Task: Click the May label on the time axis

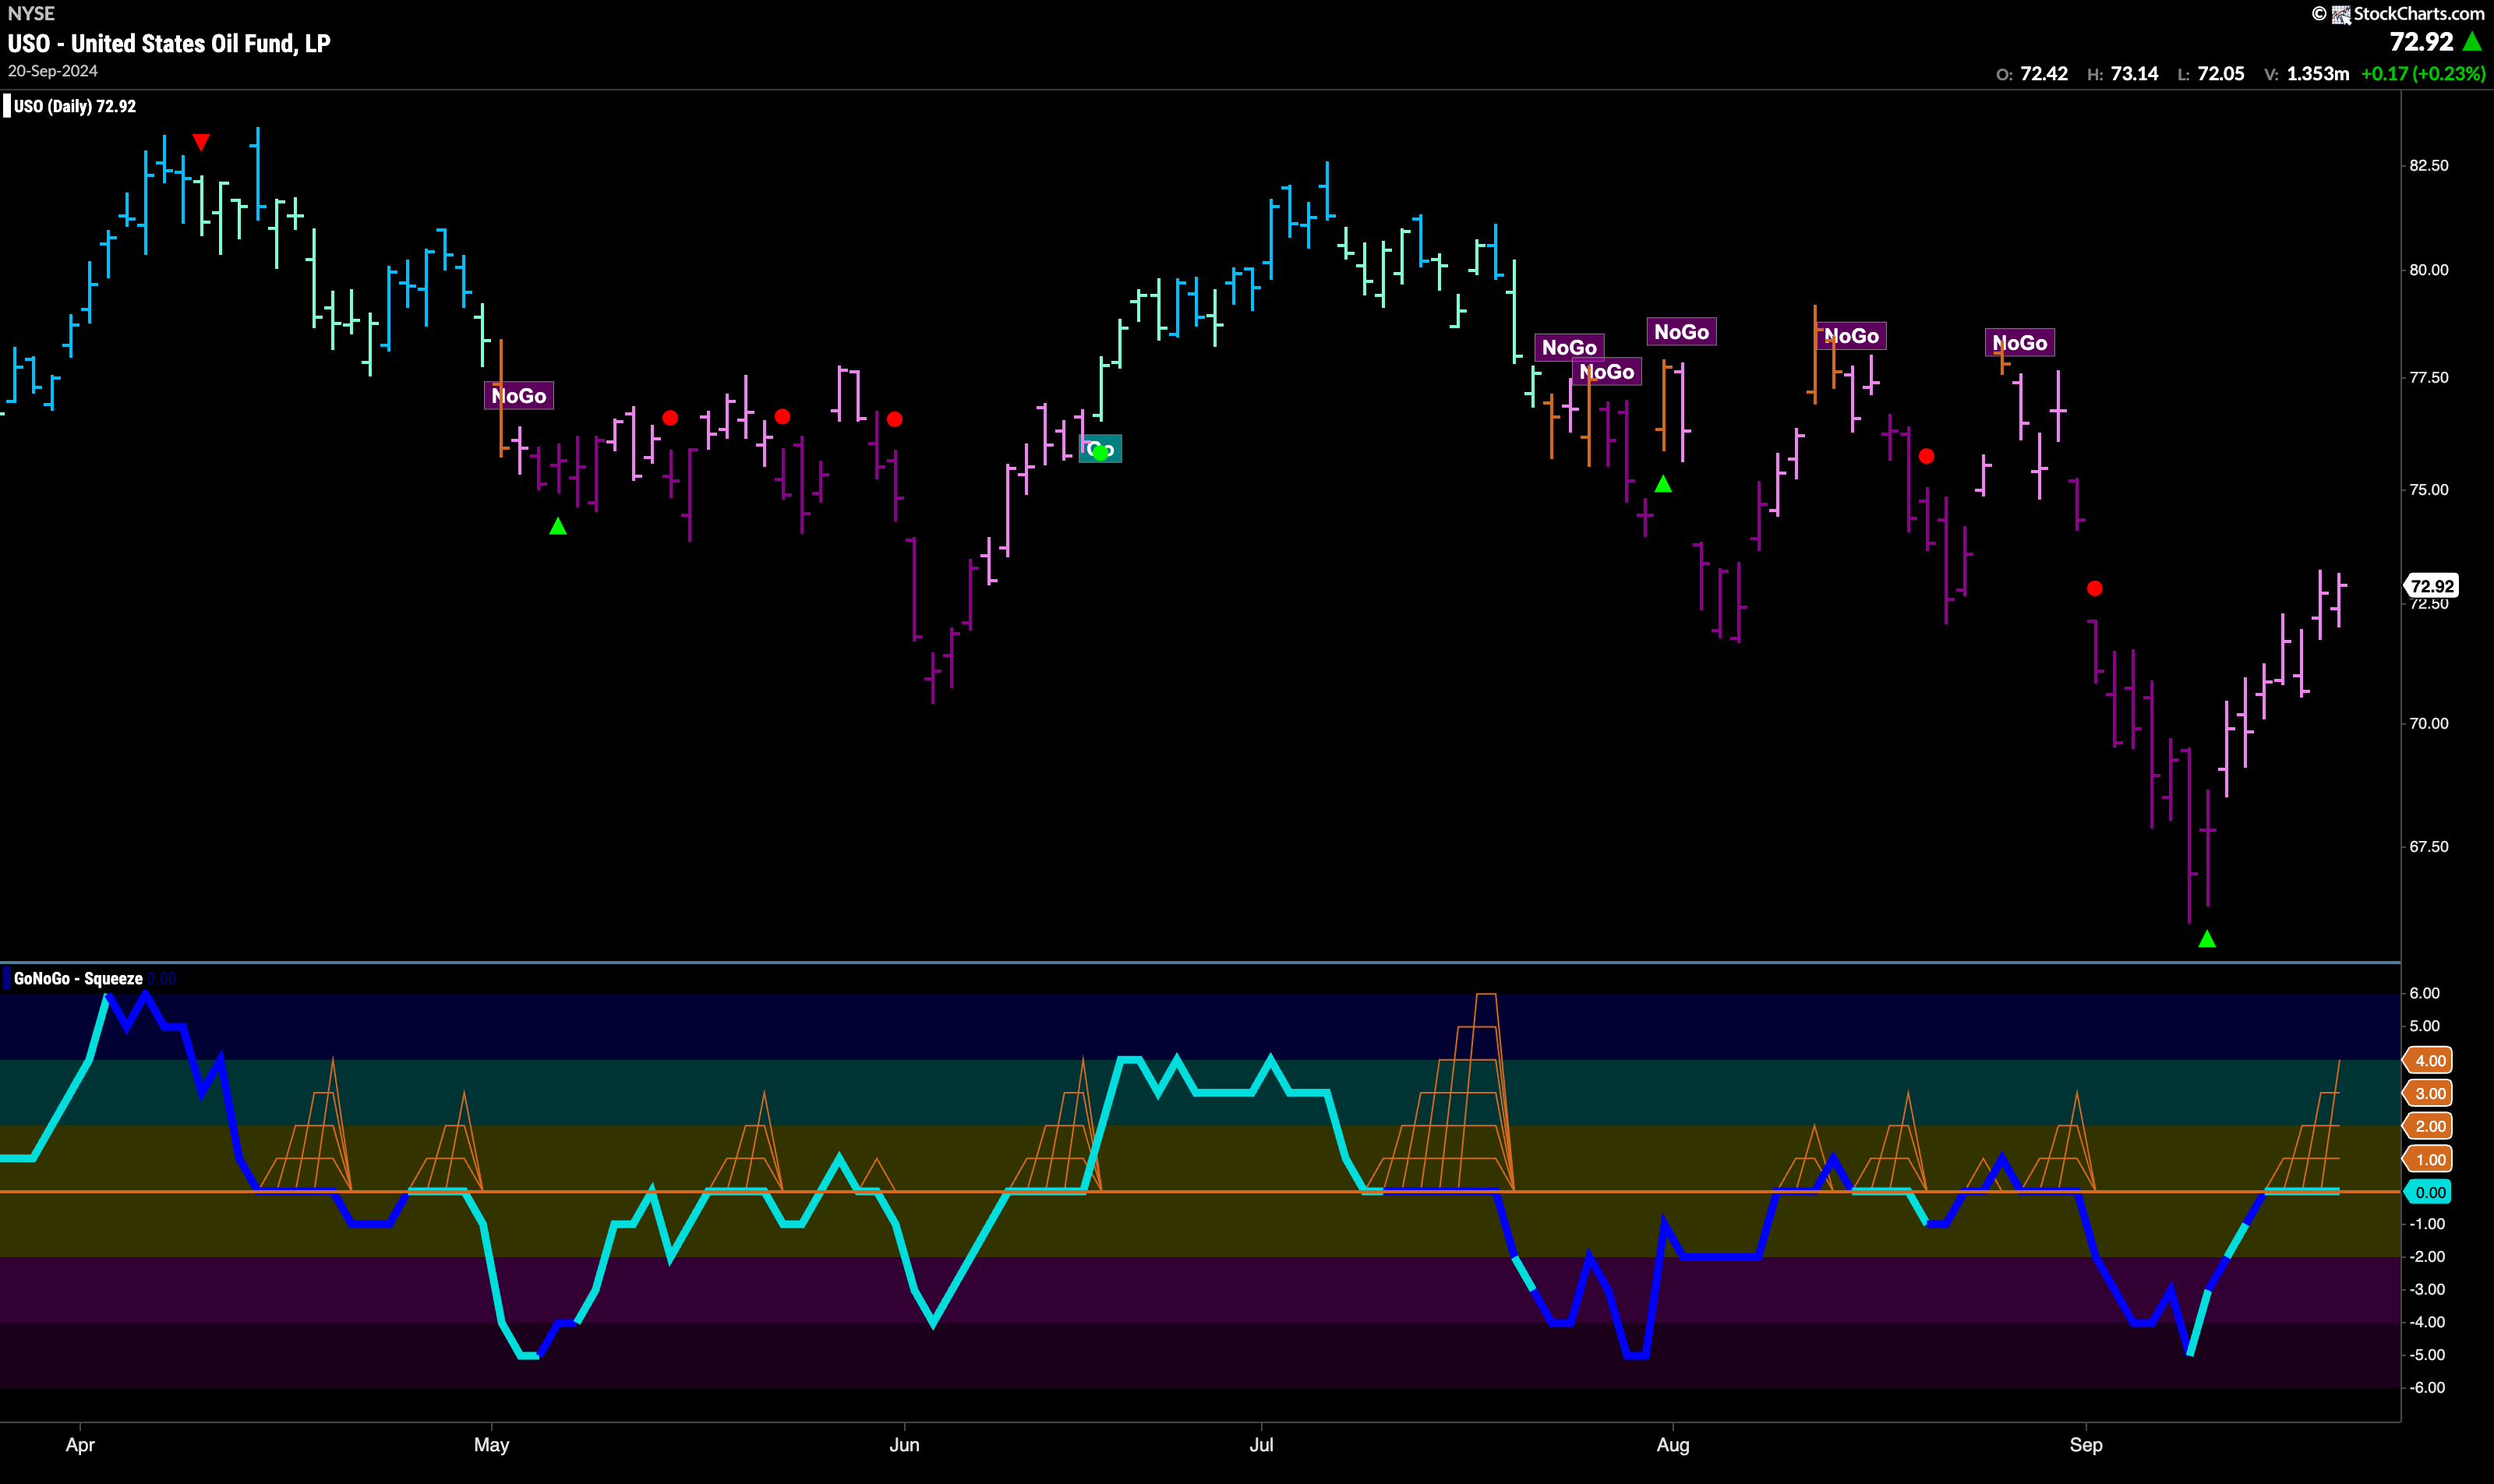Action: [491, 1445]
